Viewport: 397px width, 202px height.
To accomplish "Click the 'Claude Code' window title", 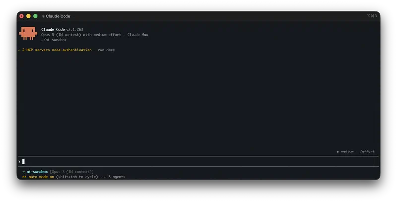I will pos(58,16).
